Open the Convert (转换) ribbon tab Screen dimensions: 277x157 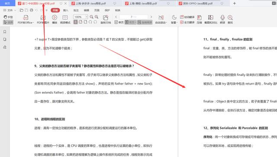tap(117, 10)
